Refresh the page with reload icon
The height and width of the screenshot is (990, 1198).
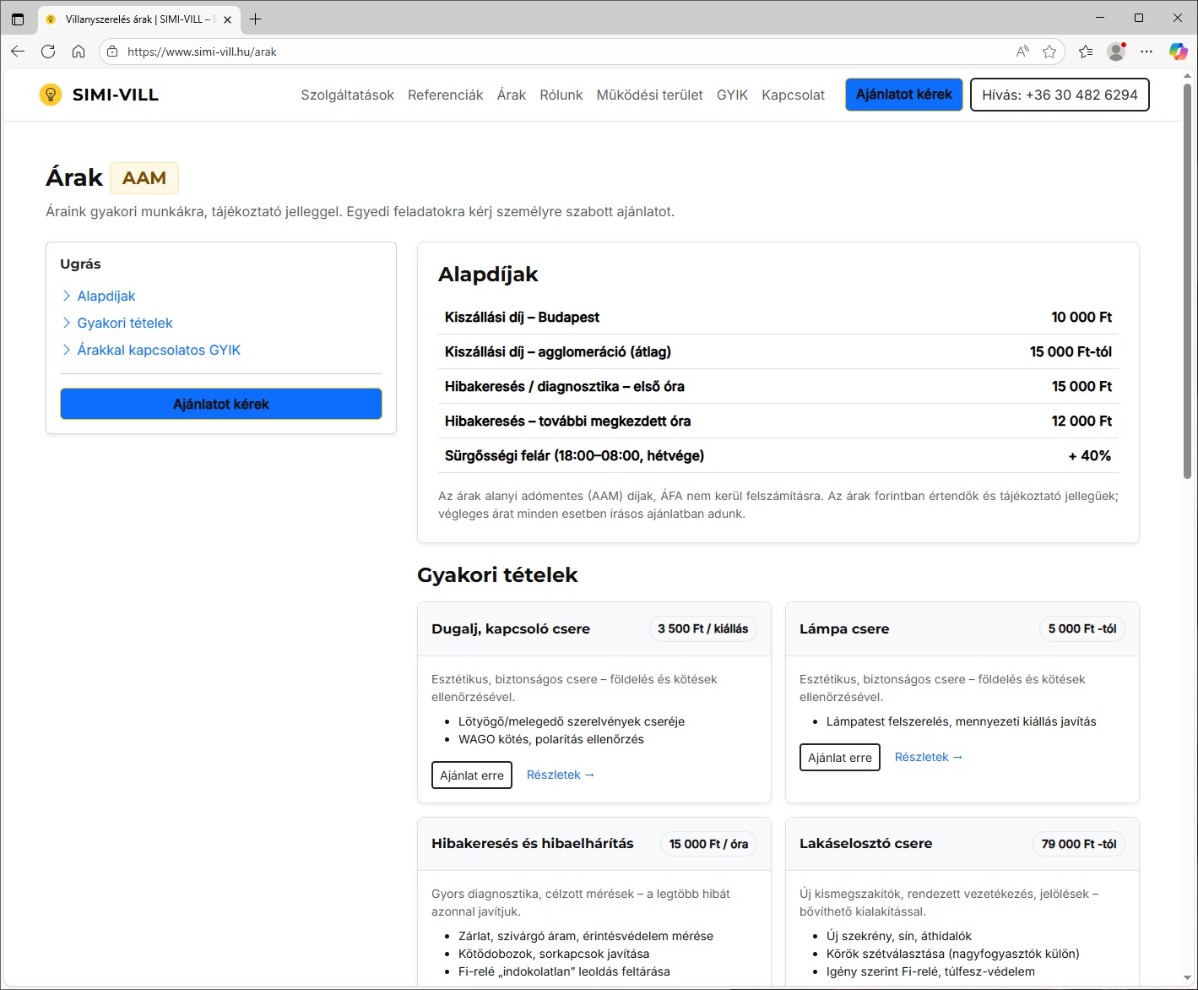point(48,52)
